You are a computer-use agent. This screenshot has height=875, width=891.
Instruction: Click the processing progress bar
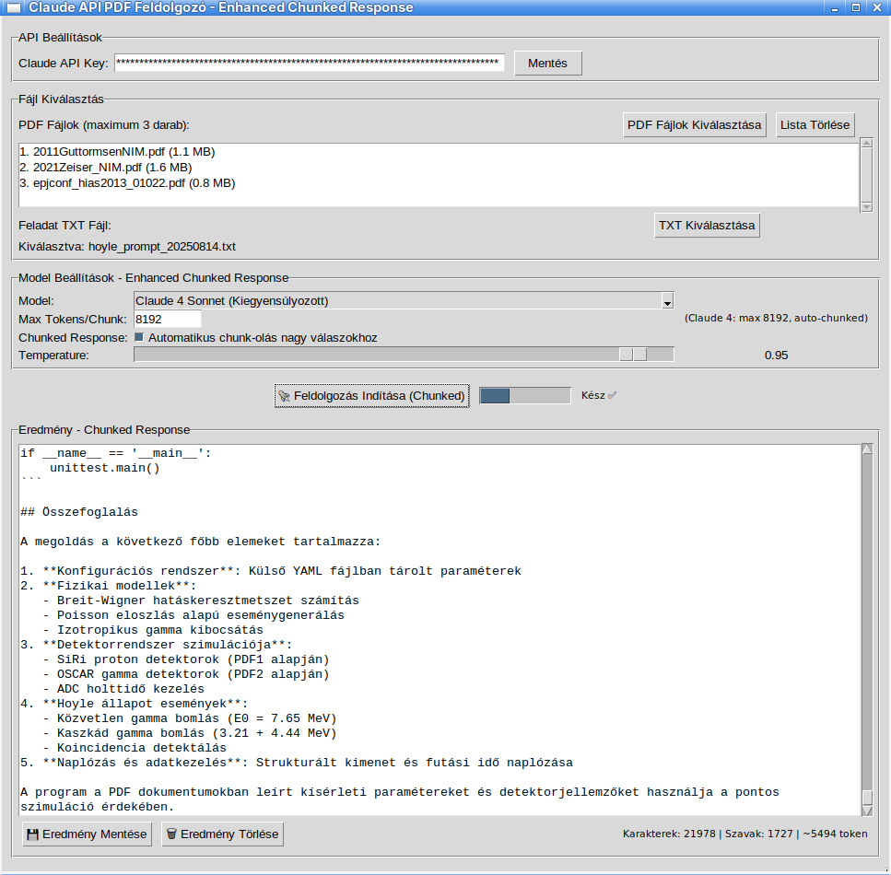tap(525, 395)
